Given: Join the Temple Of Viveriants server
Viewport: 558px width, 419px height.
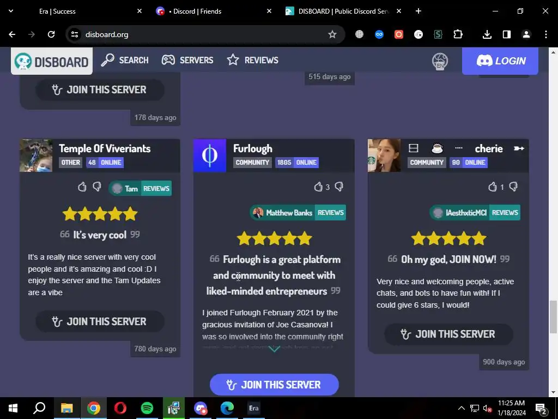Looking at the screenshot, I should click(100, 321).
